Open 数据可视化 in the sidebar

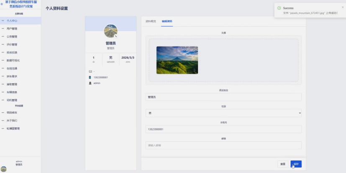point(21,60)
